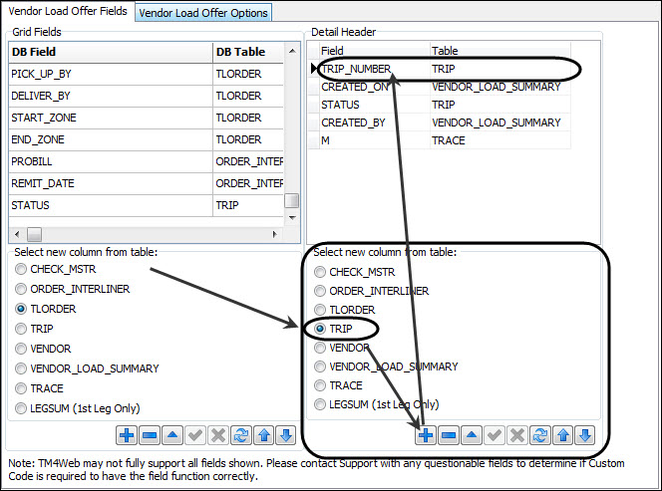Click the DB Table column header
Image resolution: width=662 pixels, height=491 pixels.
pyautogui.click(x=247, y=51)
